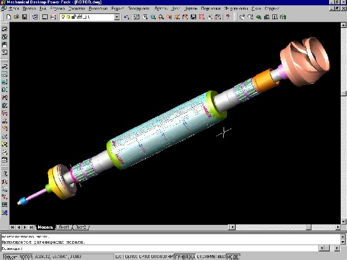
Task: Click the command line's left scroll arrow
Action: pos(321,248)
